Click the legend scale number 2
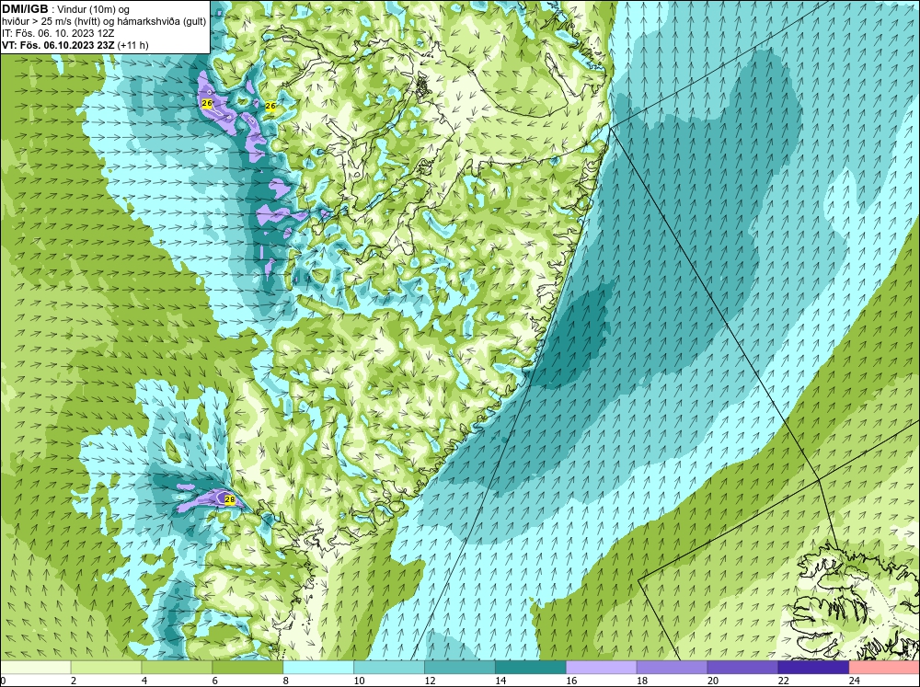Viewport: 920px width, 687px height. [74, 681]
